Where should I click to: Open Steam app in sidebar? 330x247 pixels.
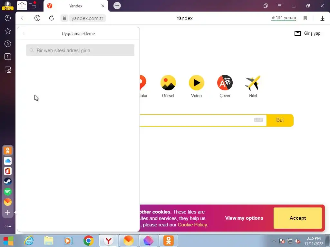click(x=8, y=181)
